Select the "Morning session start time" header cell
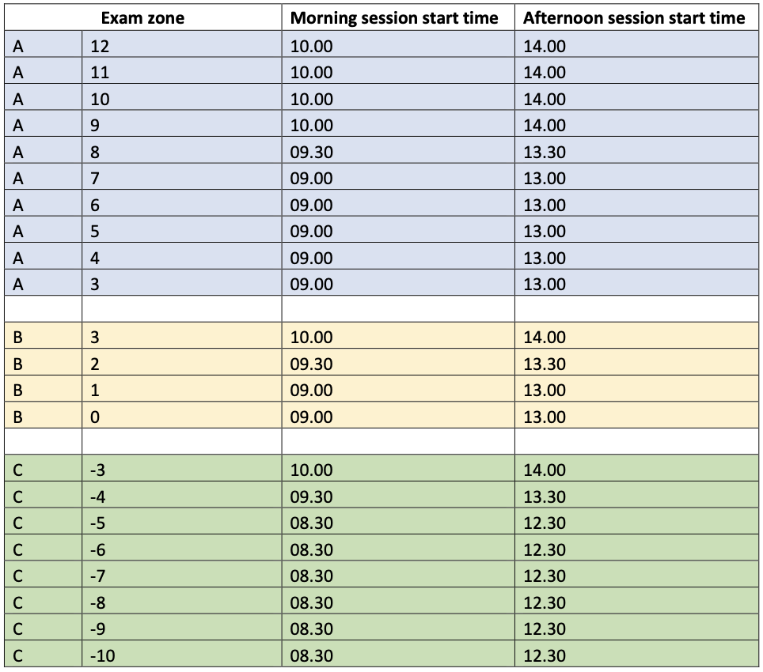Viewport: 763px width, 672px height. tap(394, 18)
